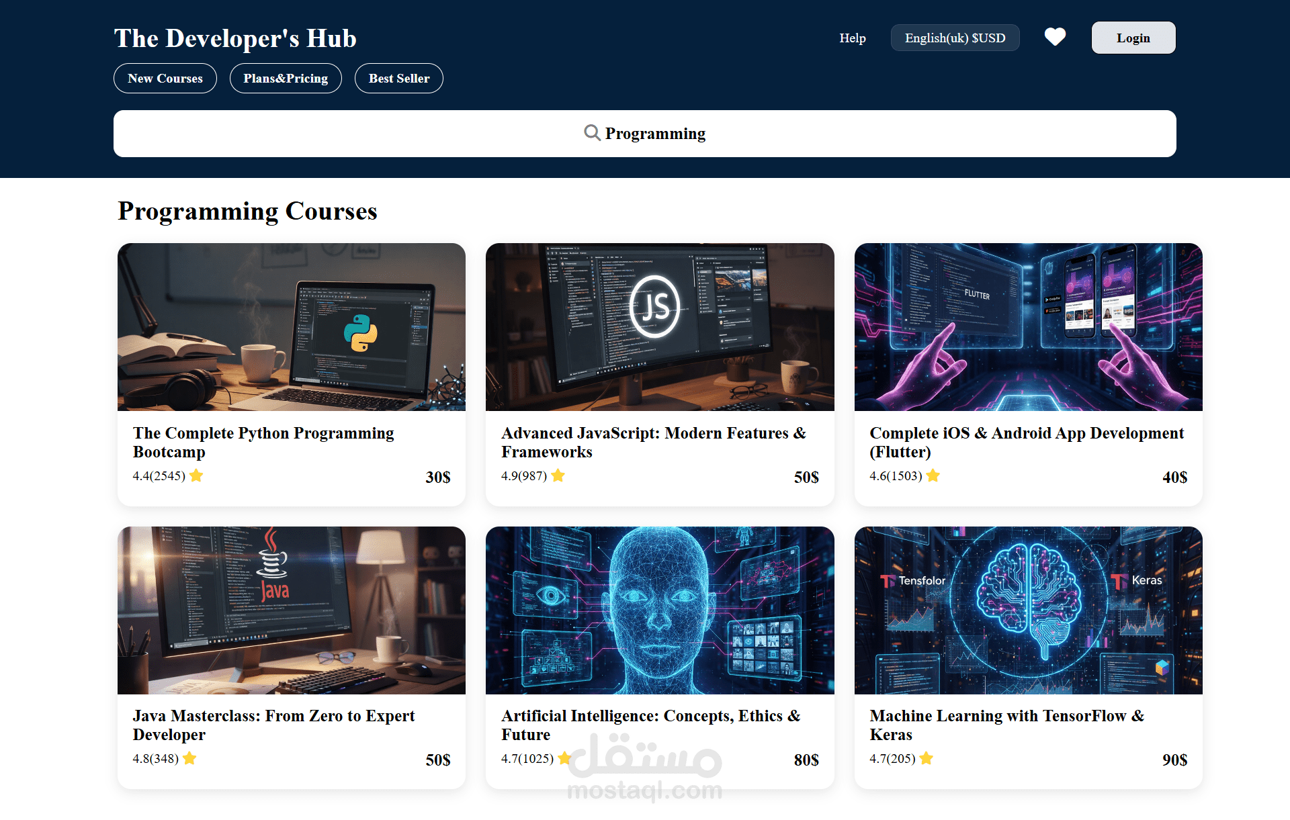
Task: Open the English(uk) $USD language selector
Action: coord(955,38)
